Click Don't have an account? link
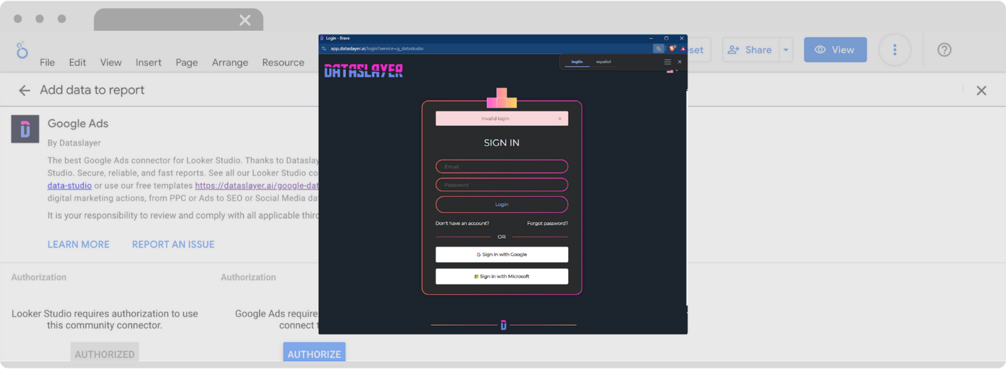1006x369 pixels. [462, 223]
